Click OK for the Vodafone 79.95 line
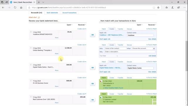Image resolution: width=188 pixels, height=106 pixels. point(93,35)
